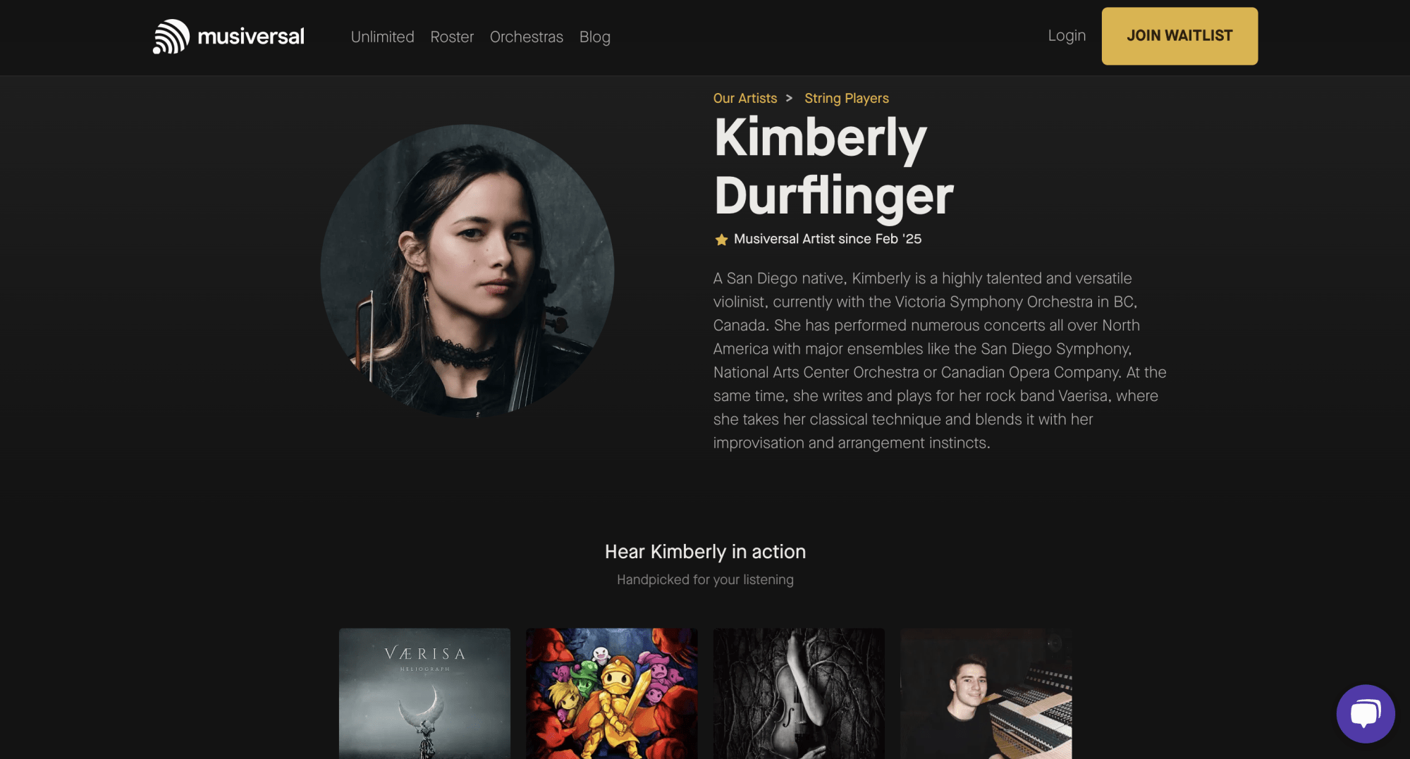Click Kimberly's circular profile photo
Image resolution: width=1410 pixels, height=759 pixels.
(x=467, y=271)
